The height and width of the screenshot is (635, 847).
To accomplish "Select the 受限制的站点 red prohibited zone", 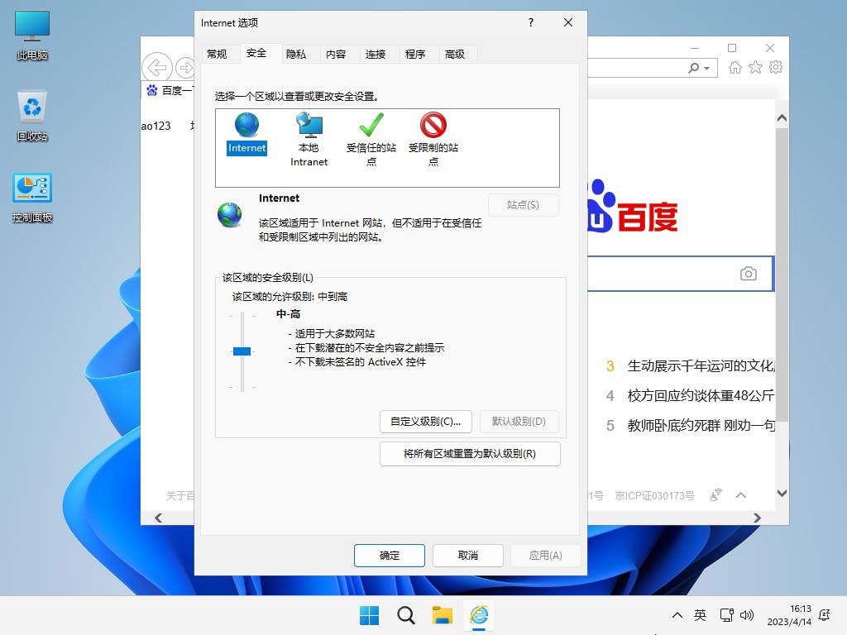I will 433,127.
